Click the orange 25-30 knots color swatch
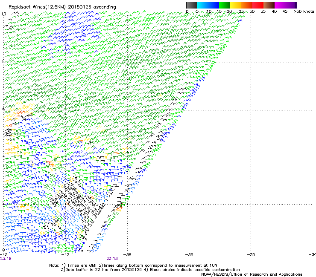Screen dimensions: 316x277 (x=247, y=5)
